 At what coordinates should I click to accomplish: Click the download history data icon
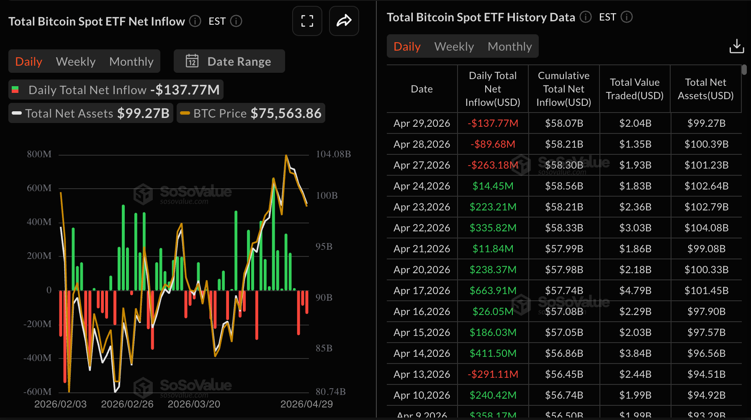click(x=736, y=46)
